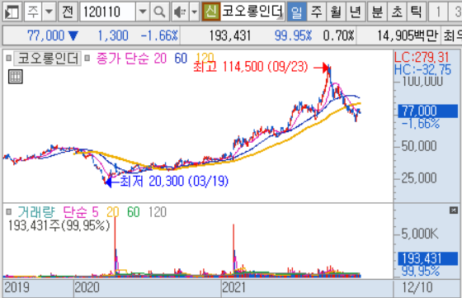Click the speaker sound icon
The height and width of the screenshot is (298, 462).
click(180, 12)
